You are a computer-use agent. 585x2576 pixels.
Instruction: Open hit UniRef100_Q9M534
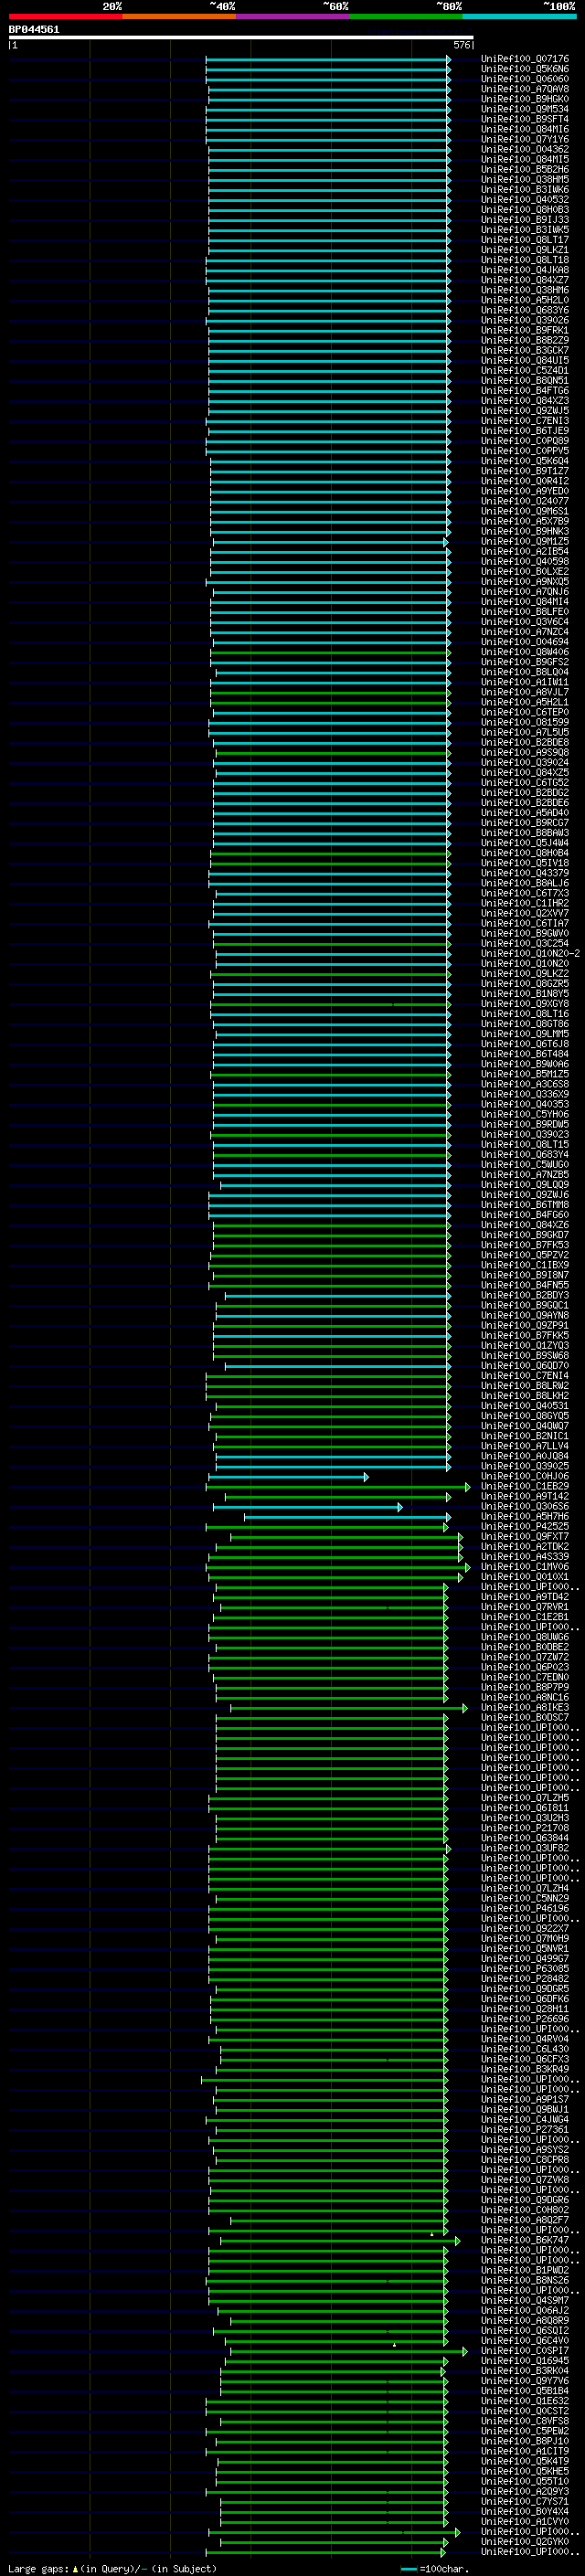(x=525, y=109)
